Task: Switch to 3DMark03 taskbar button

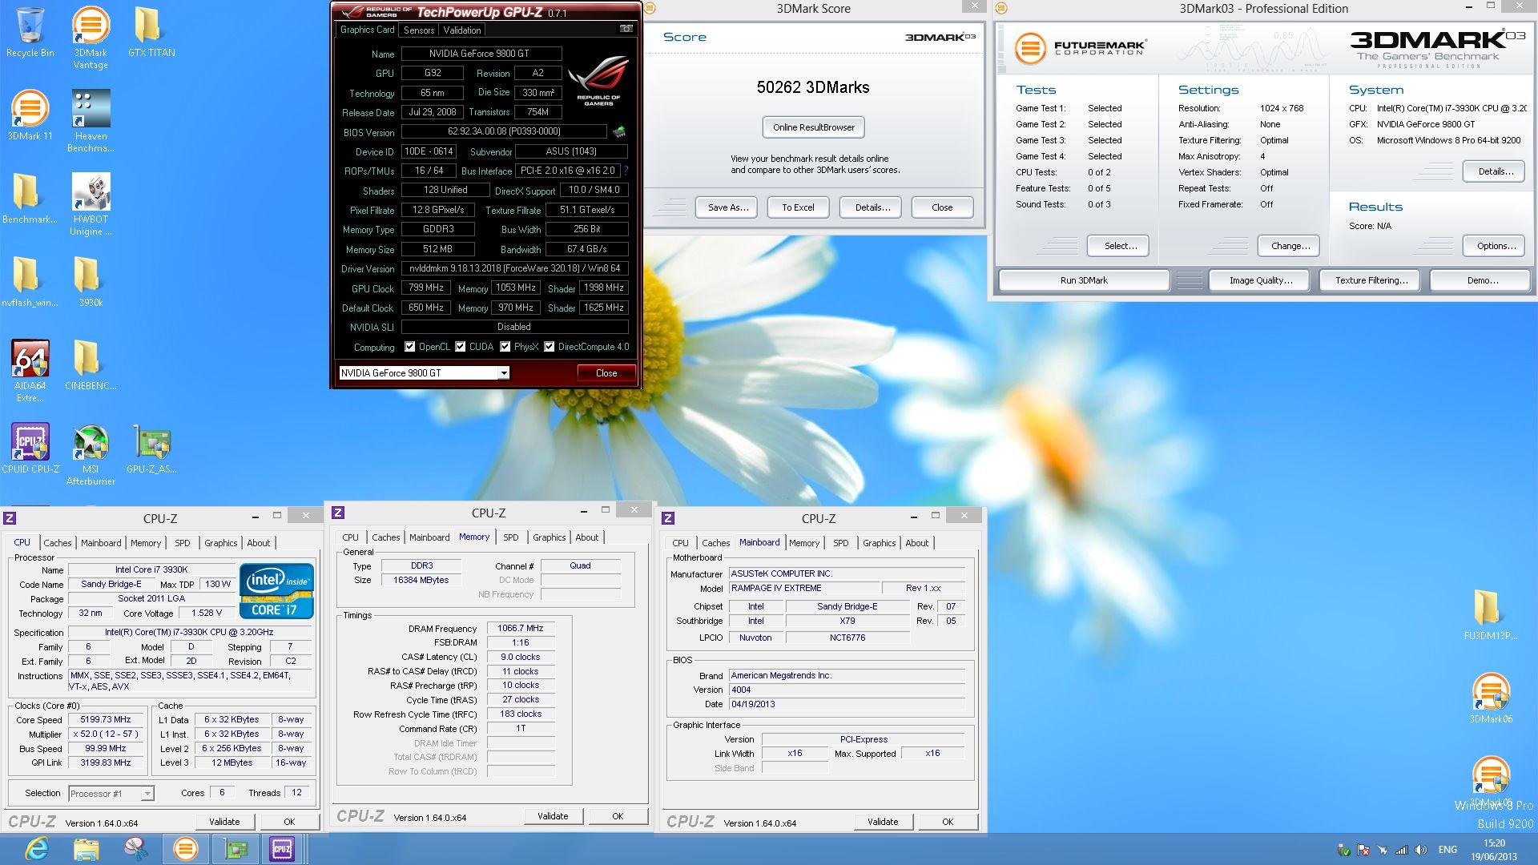Action: [x=185, y=849]
